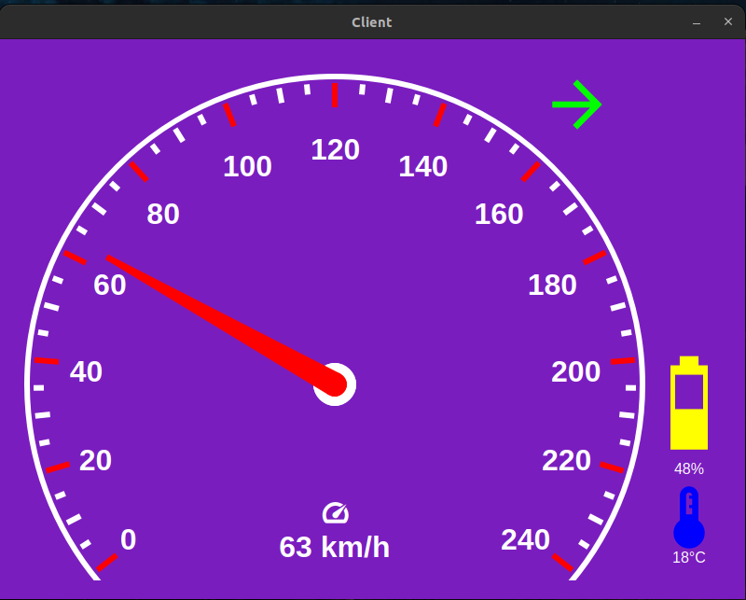Click the Client window title text
The width and height of the screenshot is (746, 600).
pos(372,21)
